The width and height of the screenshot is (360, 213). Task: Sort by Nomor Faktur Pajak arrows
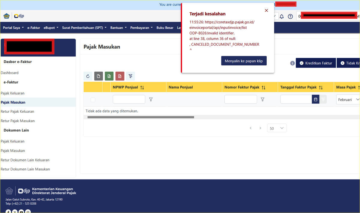point(263,87)
